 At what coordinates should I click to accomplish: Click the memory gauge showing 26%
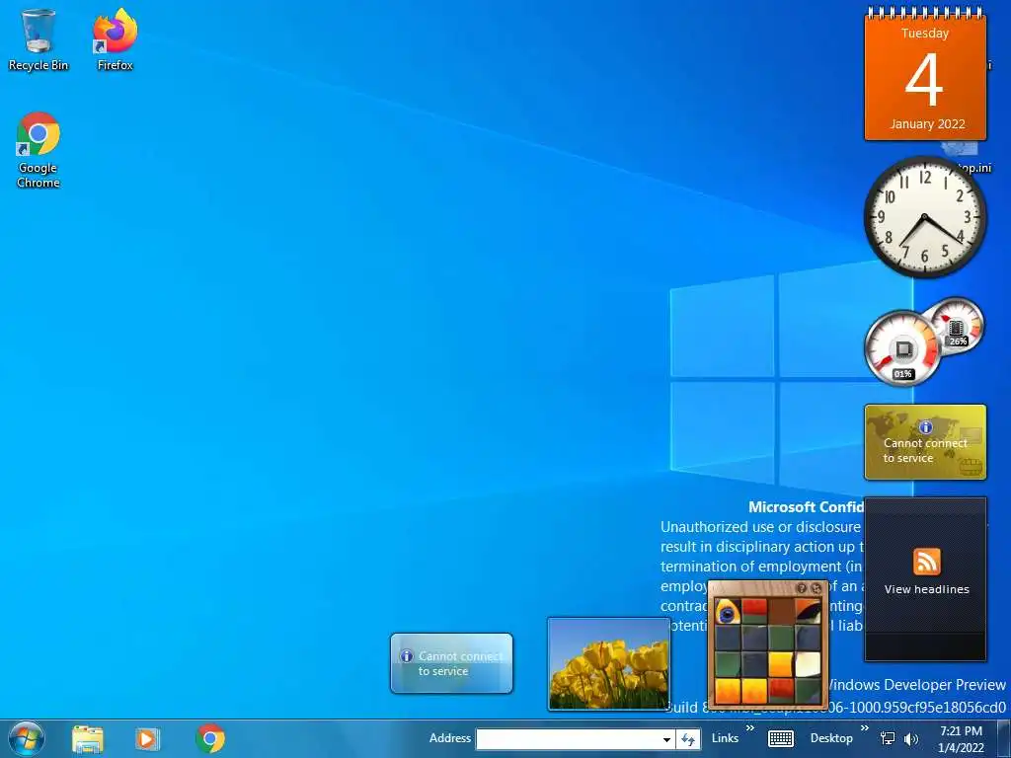[x=958, y=326]
